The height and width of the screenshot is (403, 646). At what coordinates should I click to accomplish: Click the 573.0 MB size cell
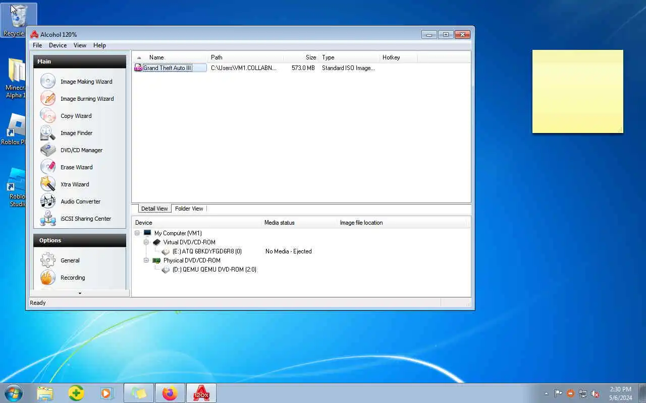coord(303,68)
